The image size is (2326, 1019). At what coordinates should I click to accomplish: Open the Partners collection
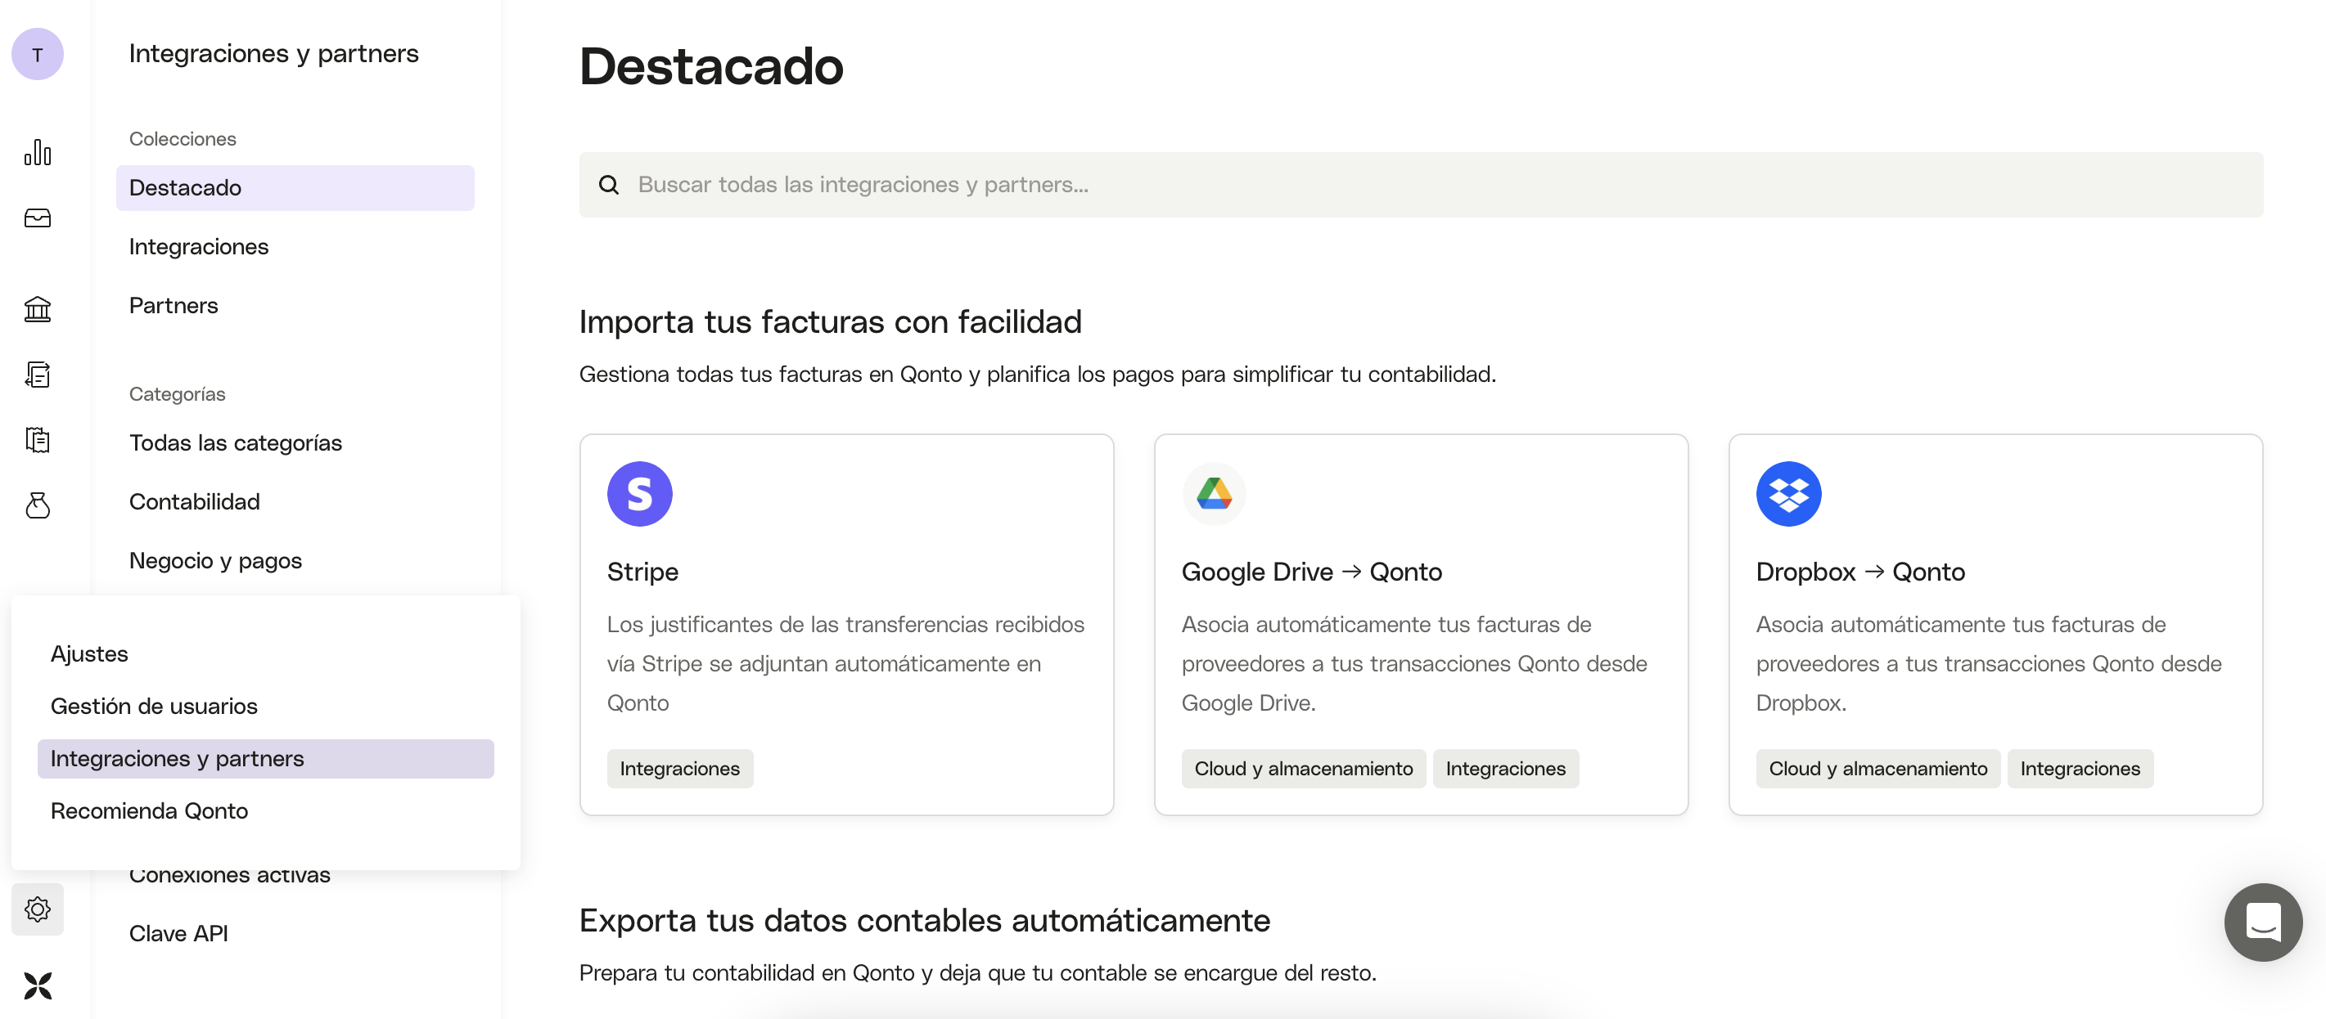point(174,305)
